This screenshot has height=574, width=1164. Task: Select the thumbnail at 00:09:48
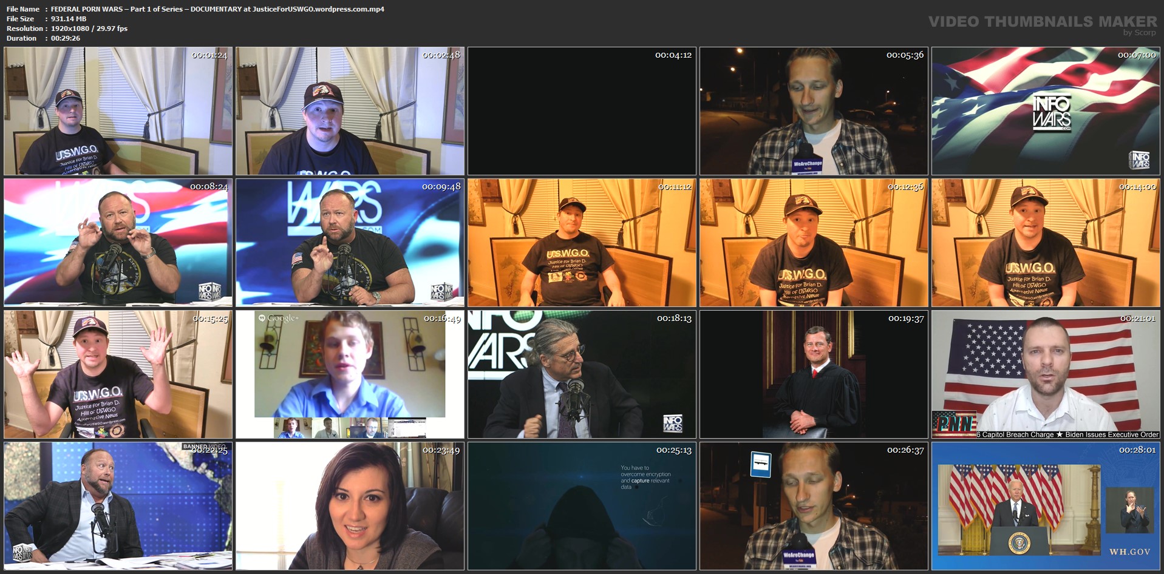tap(350, 243)
